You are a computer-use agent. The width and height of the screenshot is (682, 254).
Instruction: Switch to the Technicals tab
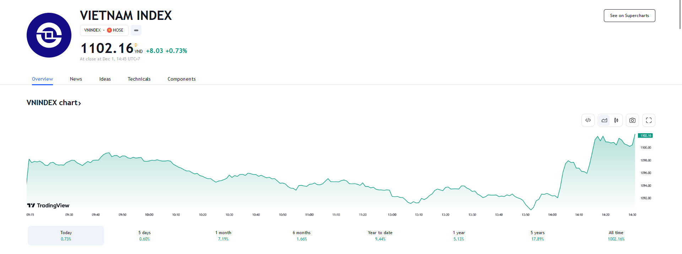pyautogui.click(x=139, y=79)
